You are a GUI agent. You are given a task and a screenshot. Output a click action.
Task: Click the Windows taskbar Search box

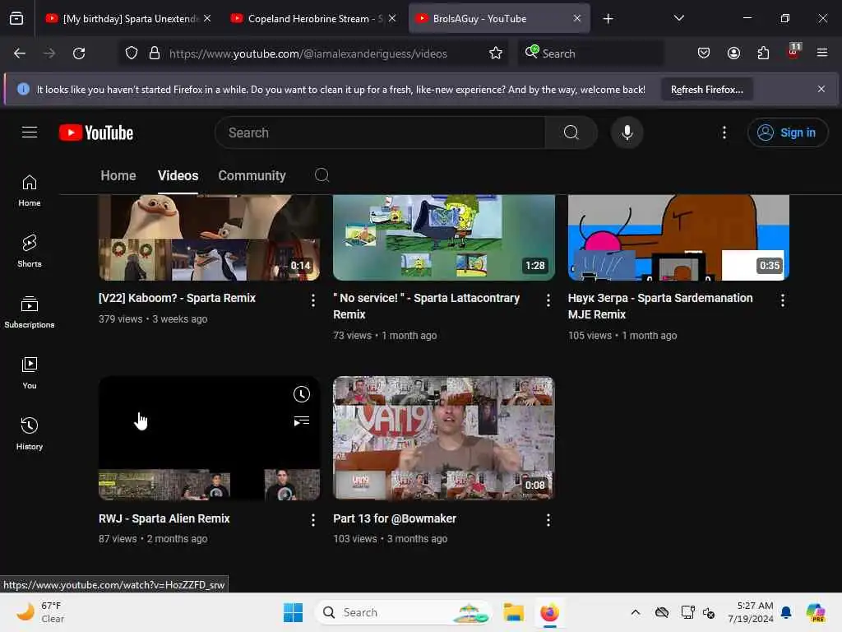[x=404, y=612]
